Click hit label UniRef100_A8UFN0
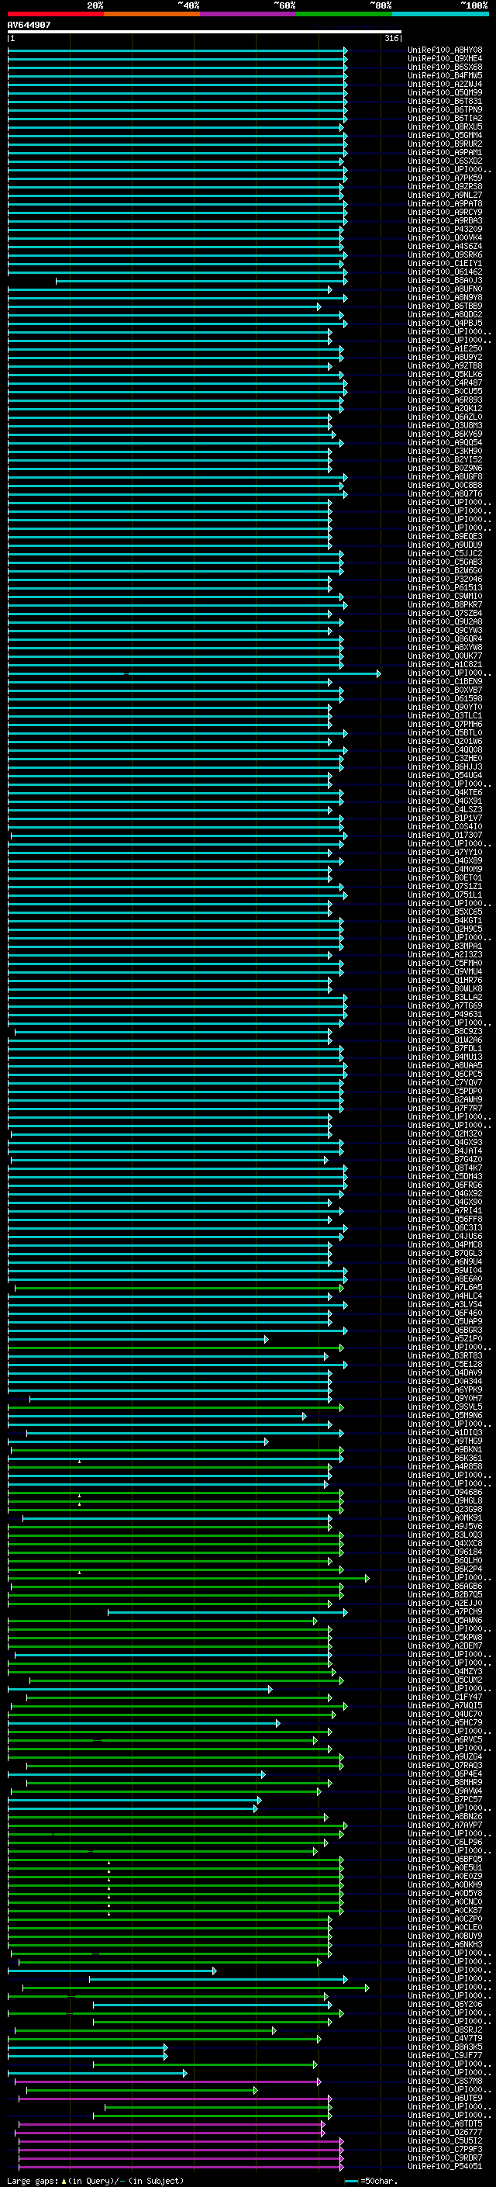The height and width of the screenshot is (2187, 496). click(445, 289)
